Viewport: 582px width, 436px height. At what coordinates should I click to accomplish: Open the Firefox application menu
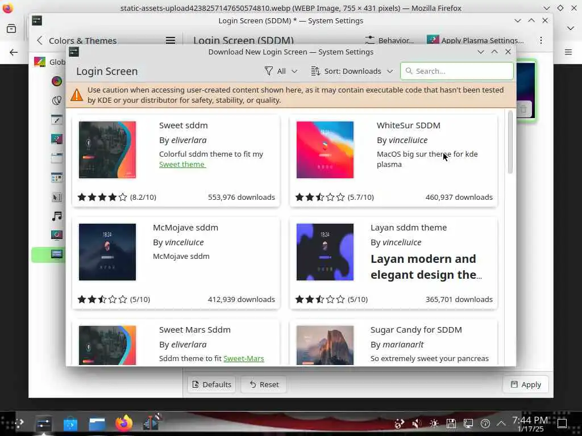(x=568, y=52)
